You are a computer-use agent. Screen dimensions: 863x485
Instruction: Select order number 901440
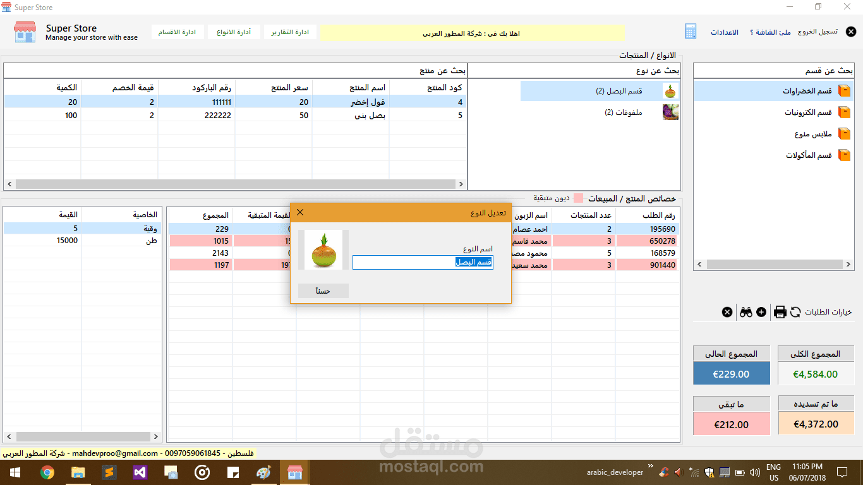[x=647, y=265]
